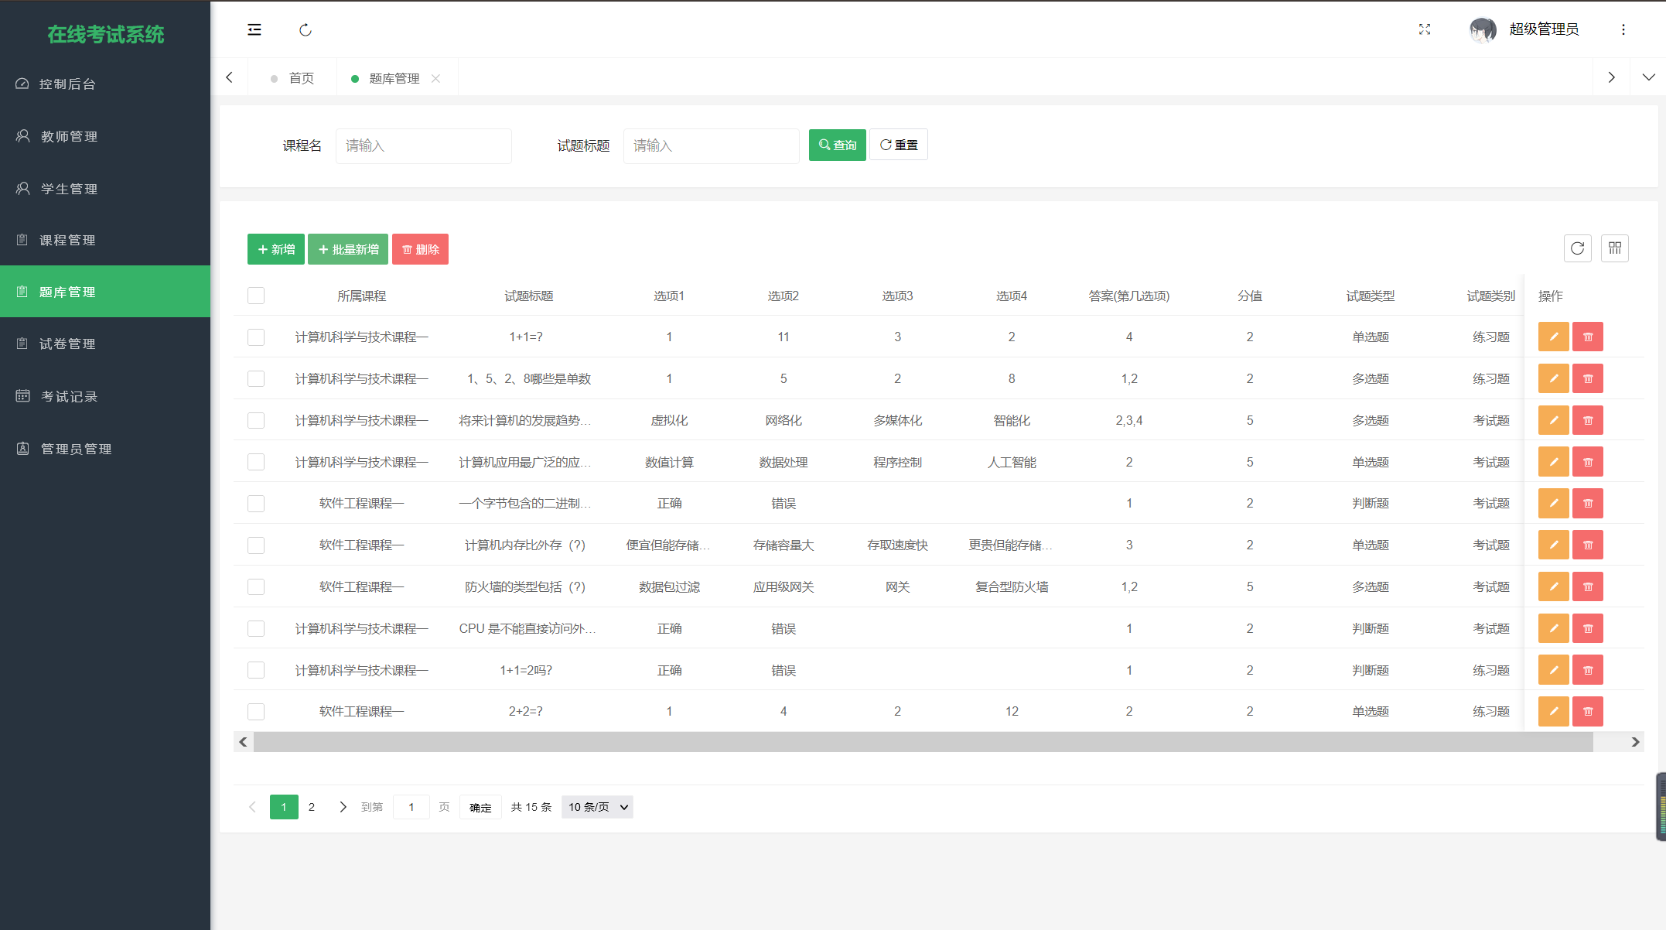Switch to the 首页 tab

[301, 78]
